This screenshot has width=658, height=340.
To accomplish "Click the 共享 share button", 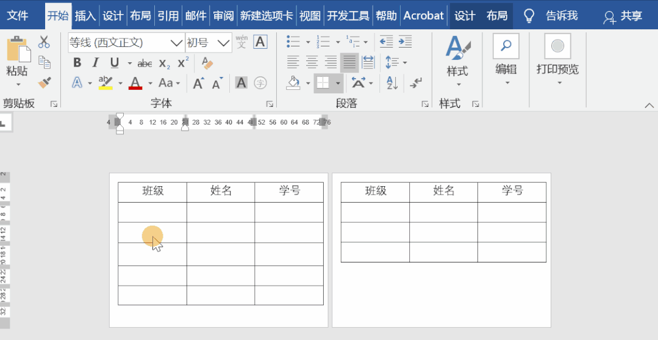I will tap(623, 16).
